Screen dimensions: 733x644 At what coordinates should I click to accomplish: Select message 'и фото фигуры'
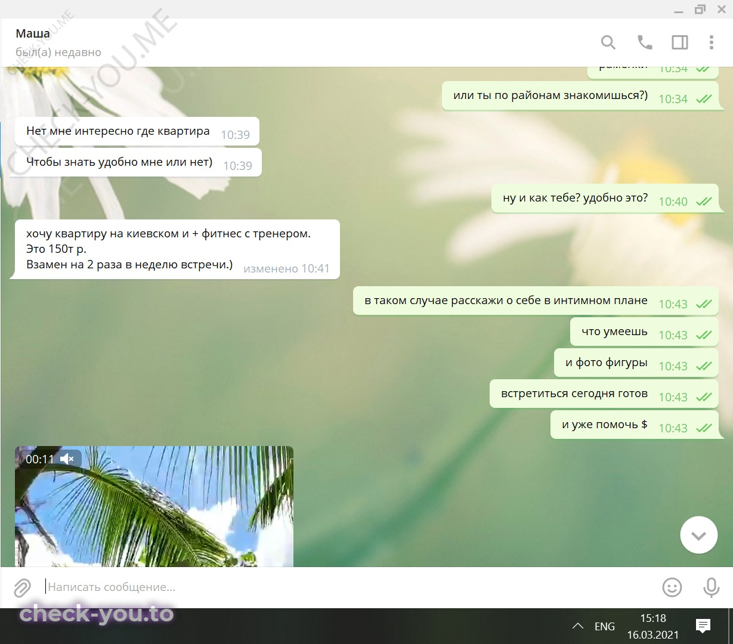(x=636, y=363)
